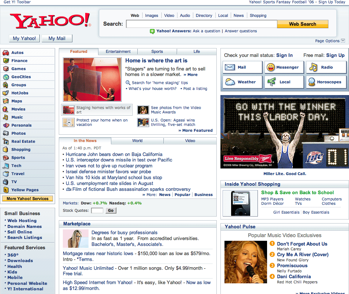The image size is (349, 294).
Task: Click the Web Search button
Action: (x=302, y=24)
